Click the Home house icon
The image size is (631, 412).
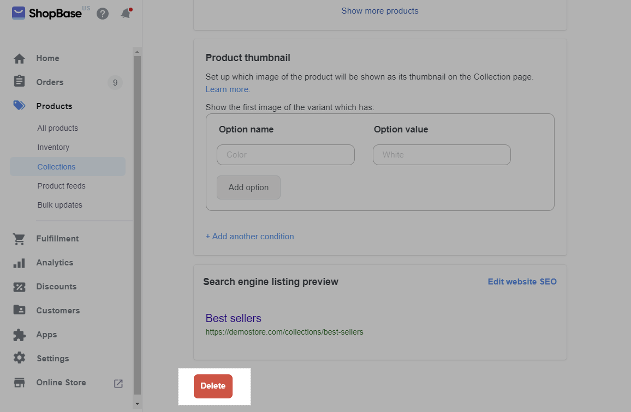click(x=19, y=58)
